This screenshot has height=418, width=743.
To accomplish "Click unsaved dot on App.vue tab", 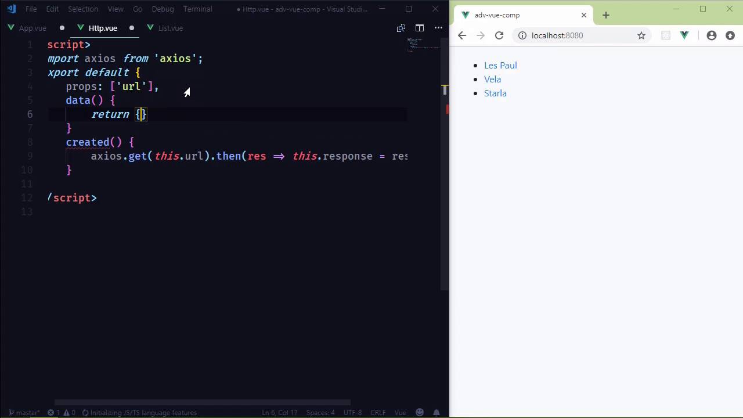I will click(62, 28).
